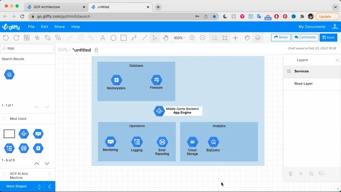Show next Most Used shapes page

pos(47,163)
